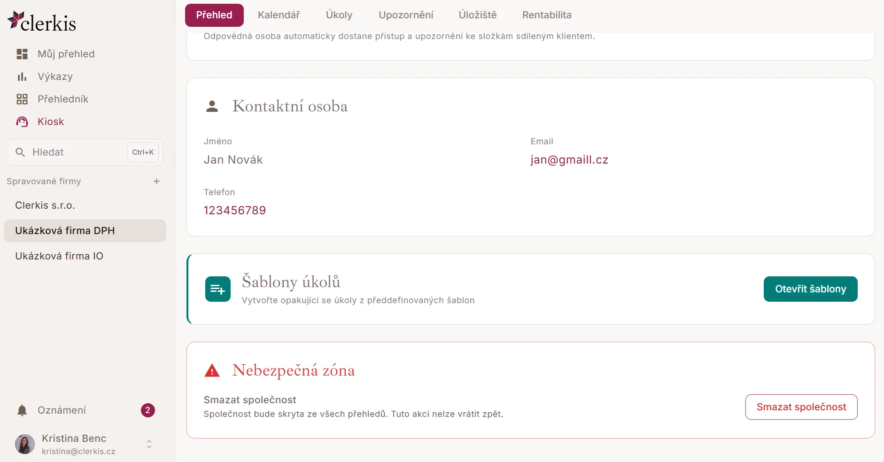Expand the user account switcher arrows
The image size is (884, 462).
tap(149, 444)
